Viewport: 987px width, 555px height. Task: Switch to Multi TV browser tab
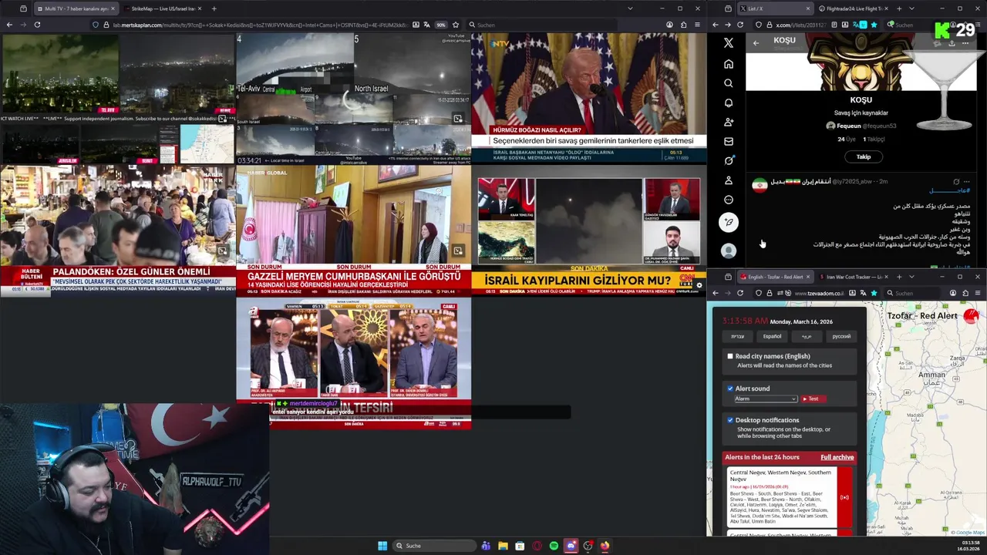[75, 8]
